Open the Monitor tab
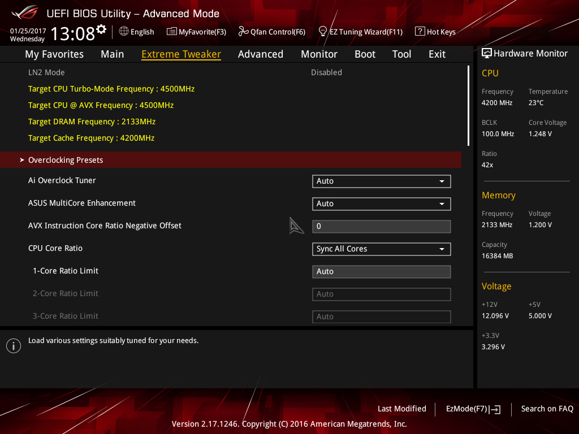Screen dimensions: 579x434 [319, 54]
